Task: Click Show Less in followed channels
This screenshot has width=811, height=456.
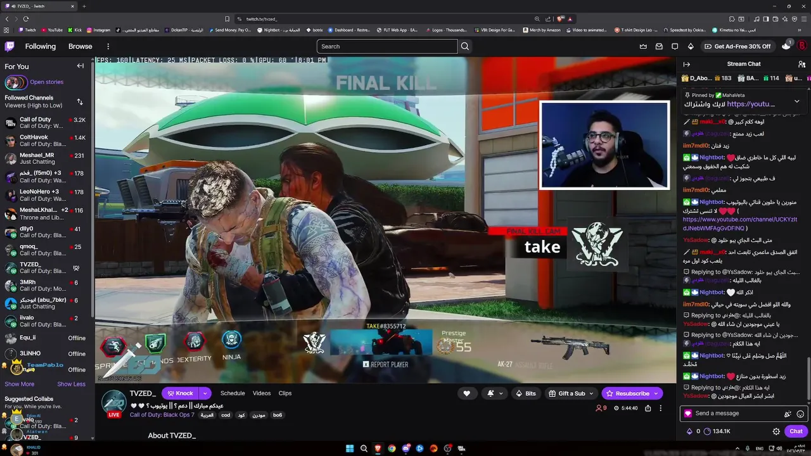Action: point(71,384)
